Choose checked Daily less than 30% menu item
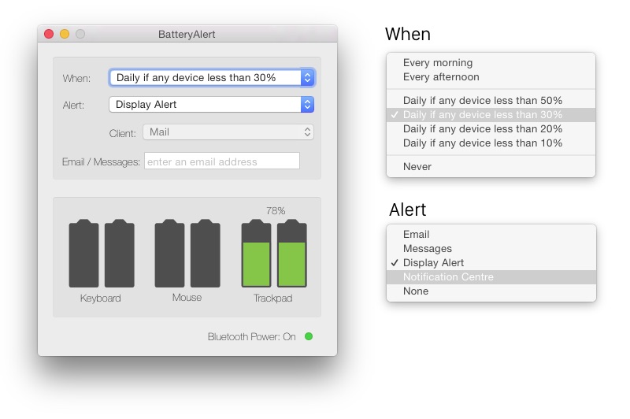 (491, 114)
